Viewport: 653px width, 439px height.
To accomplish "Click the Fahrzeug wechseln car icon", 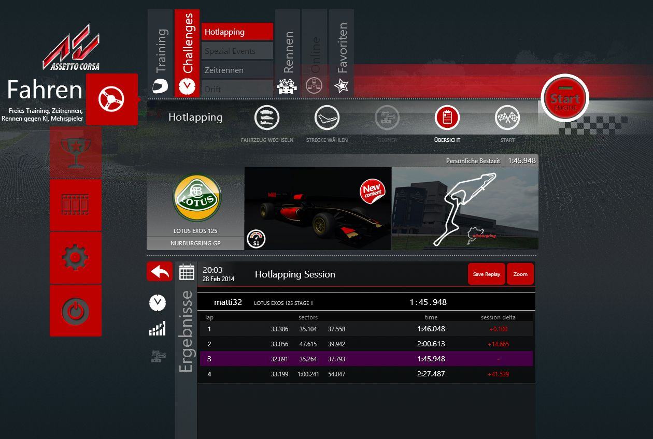I will tap(267, 118).
